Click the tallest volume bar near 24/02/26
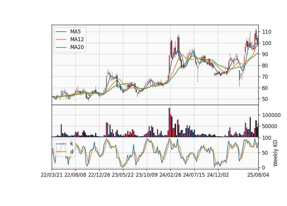This screenshot has width=287, height=206. point(169,122)
